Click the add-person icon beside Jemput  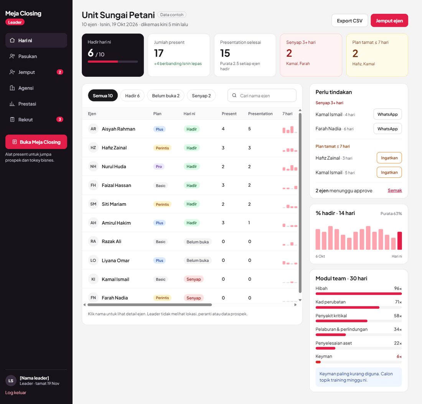point(12,72)
